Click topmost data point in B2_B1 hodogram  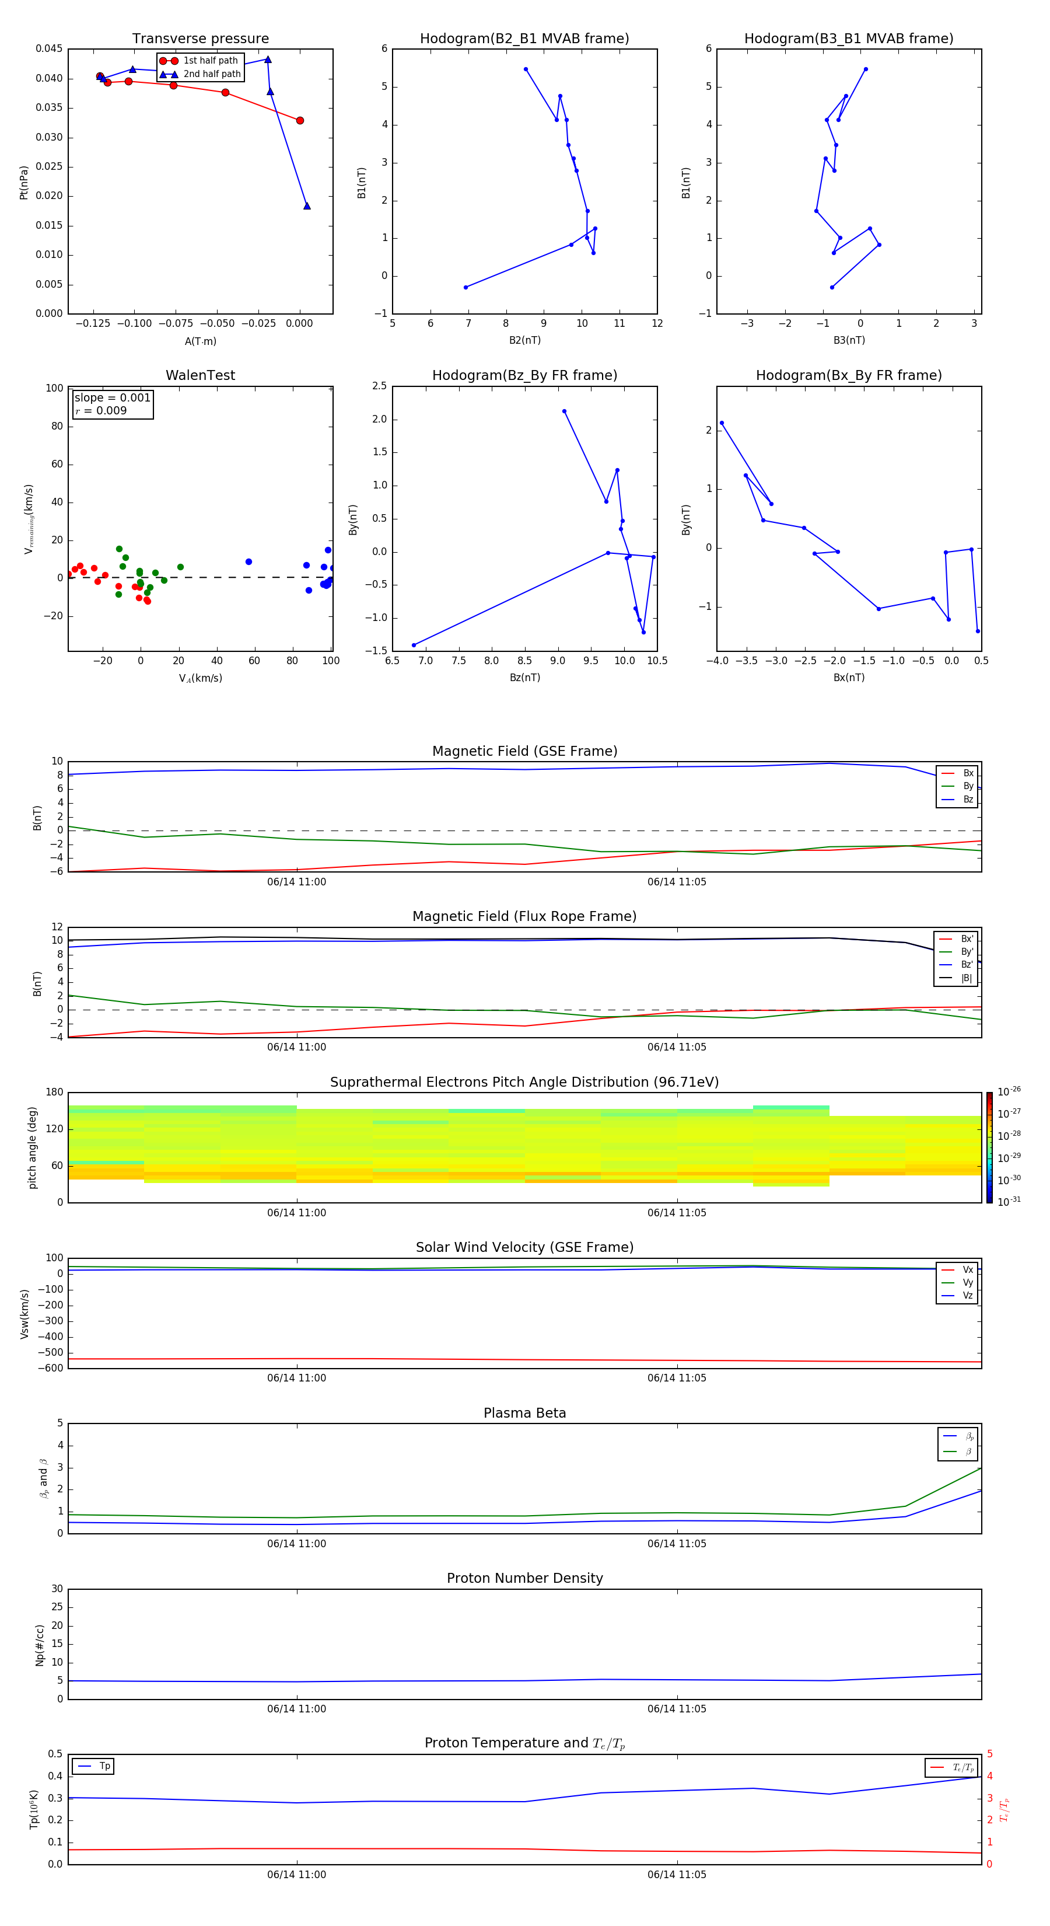tap(526, 69)
